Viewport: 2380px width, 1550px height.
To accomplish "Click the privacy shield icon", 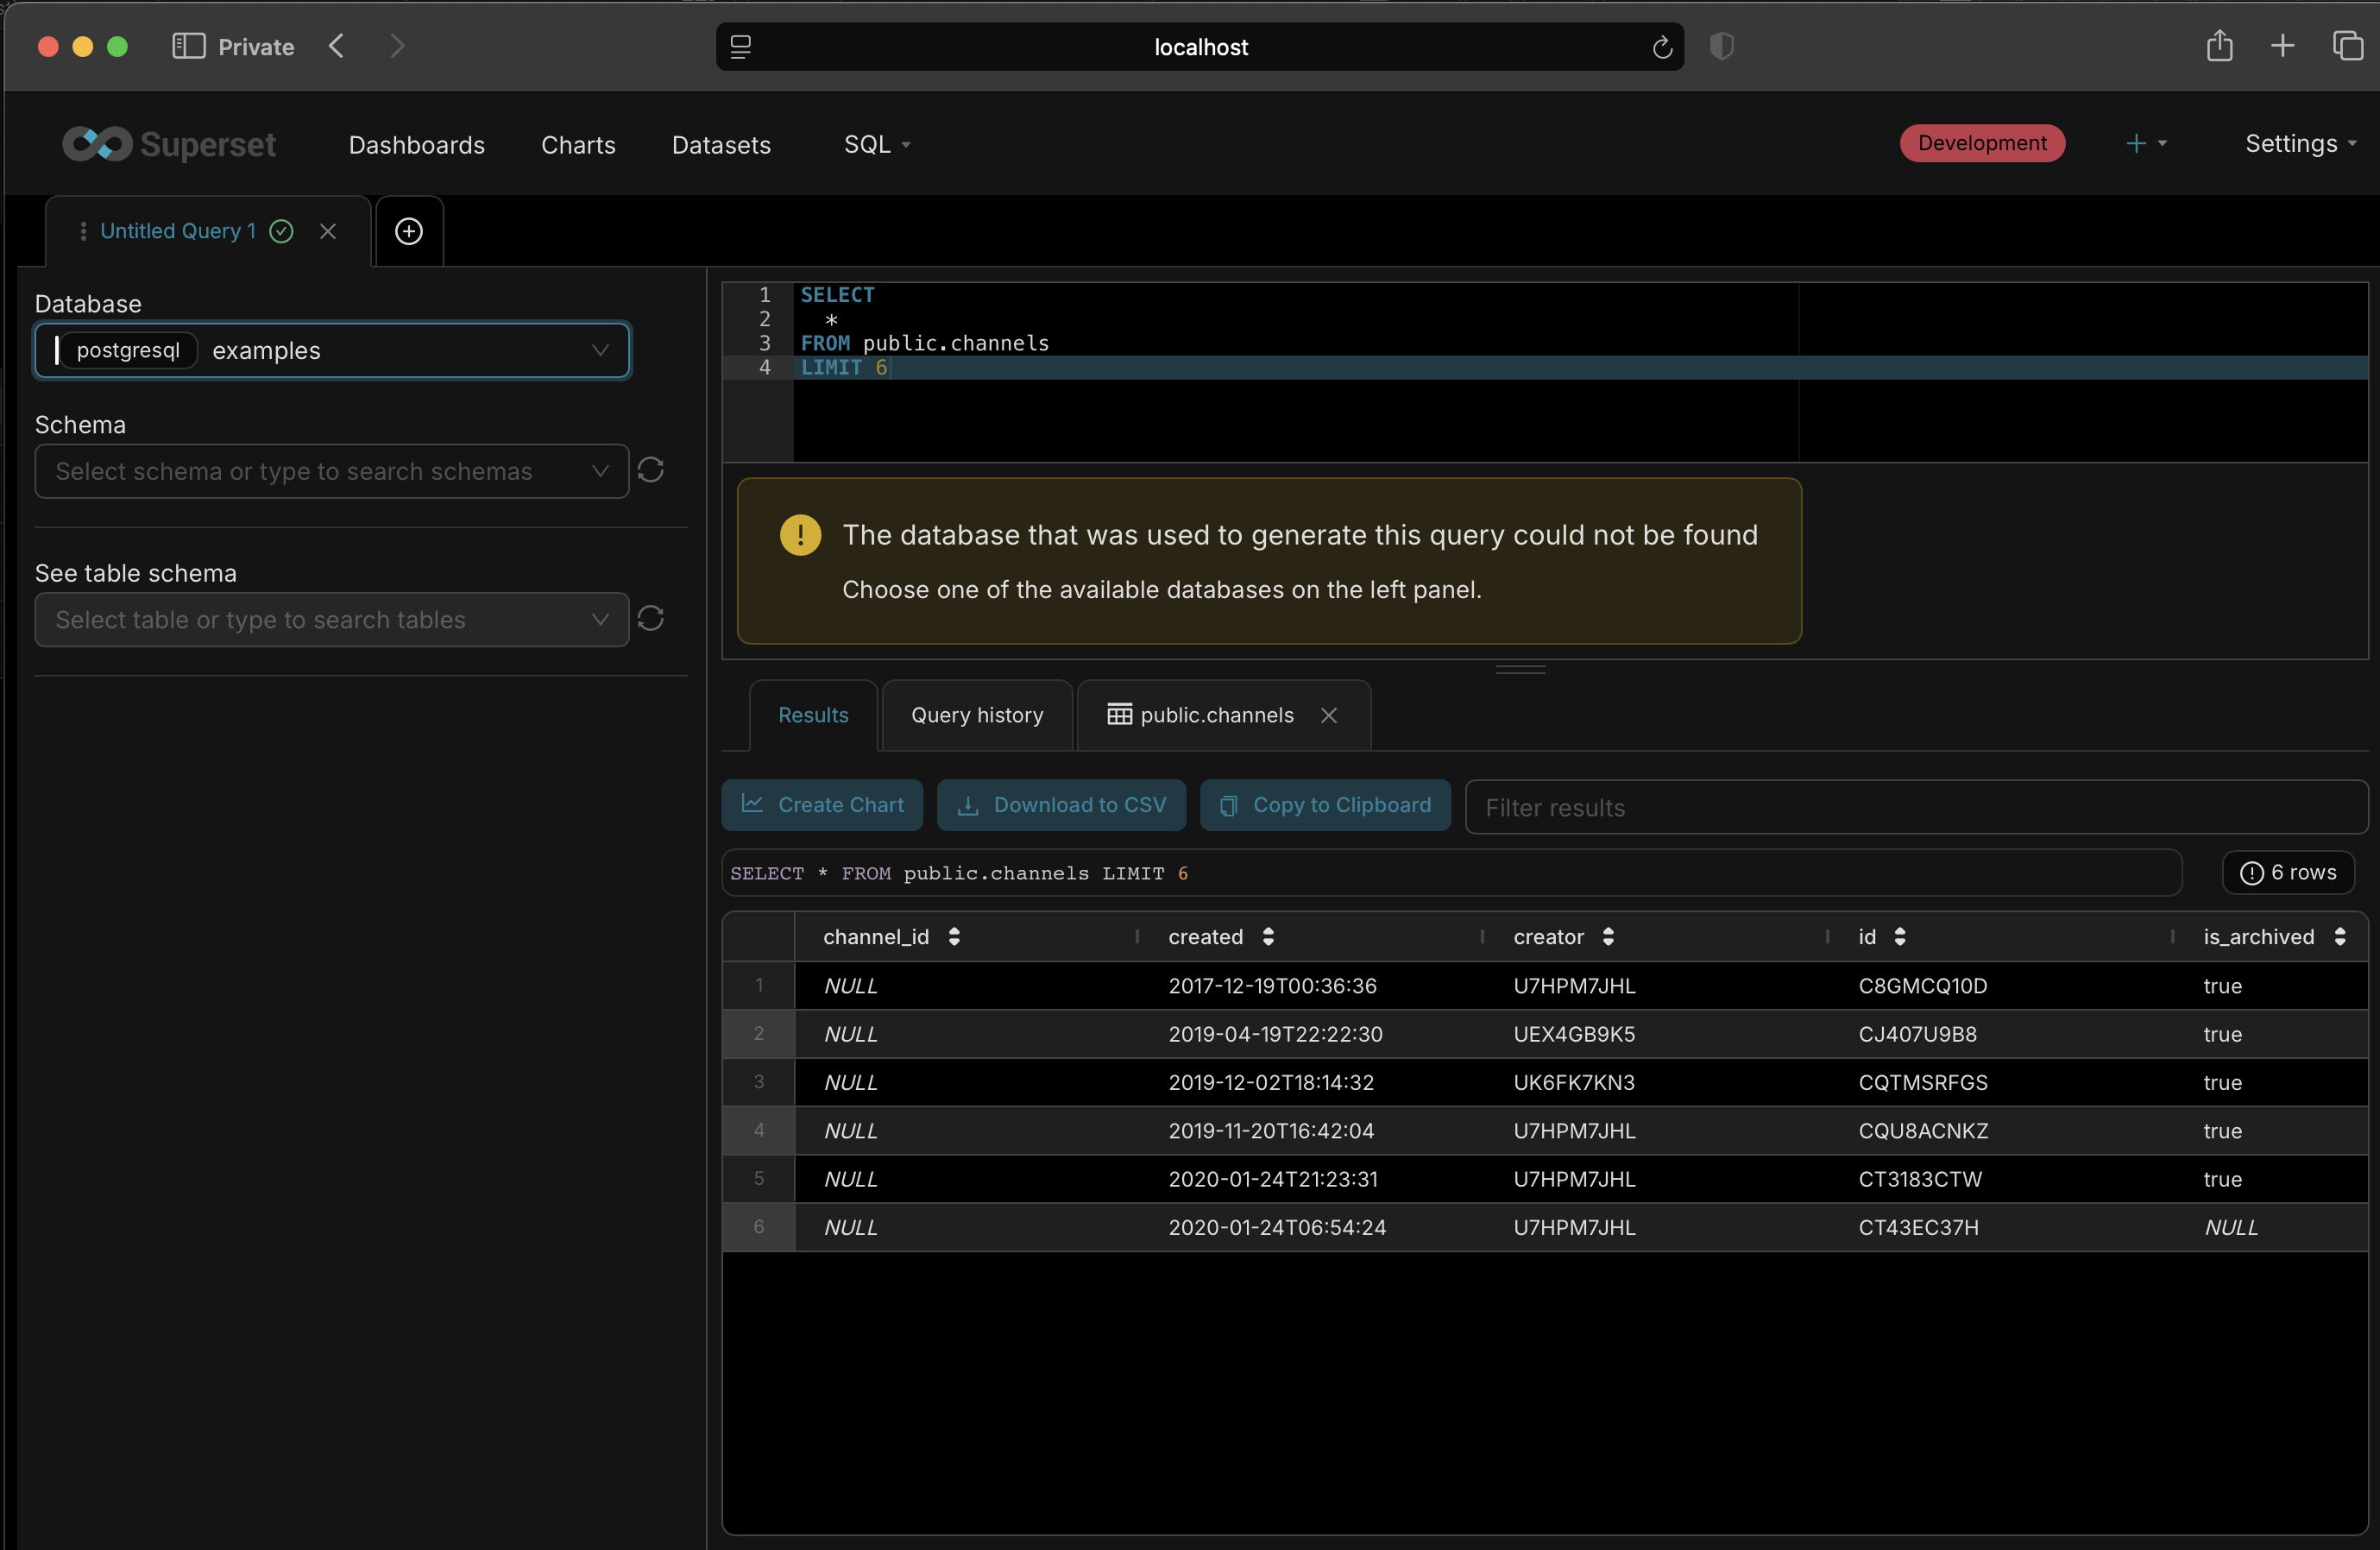I will (1722, 46).
